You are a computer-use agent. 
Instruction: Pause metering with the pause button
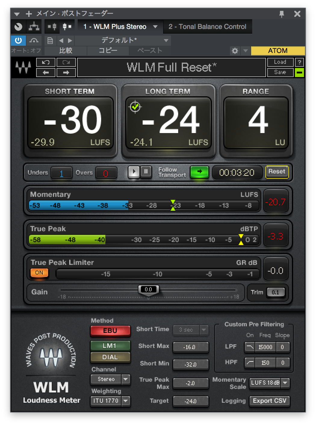[146, 172]
